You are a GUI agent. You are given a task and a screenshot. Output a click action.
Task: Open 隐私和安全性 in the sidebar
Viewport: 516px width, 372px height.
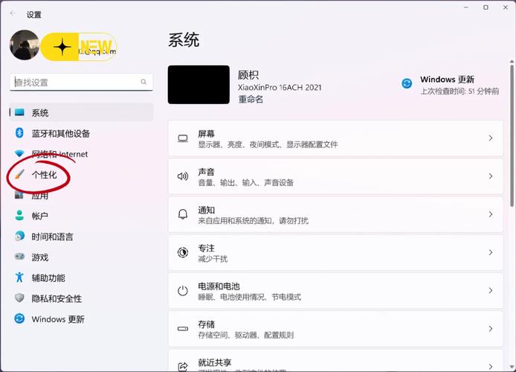point(81,298)
